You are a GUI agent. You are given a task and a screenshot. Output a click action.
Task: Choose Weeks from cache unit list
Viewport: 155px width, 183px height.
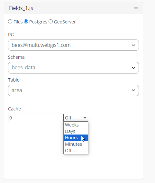76,125
